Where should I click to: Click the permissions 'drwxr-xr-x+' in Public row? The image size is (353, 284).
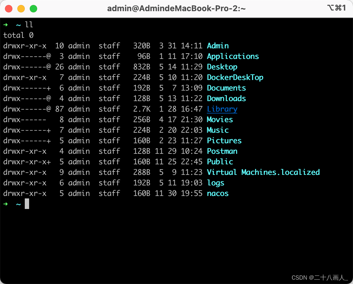[27, 162]
